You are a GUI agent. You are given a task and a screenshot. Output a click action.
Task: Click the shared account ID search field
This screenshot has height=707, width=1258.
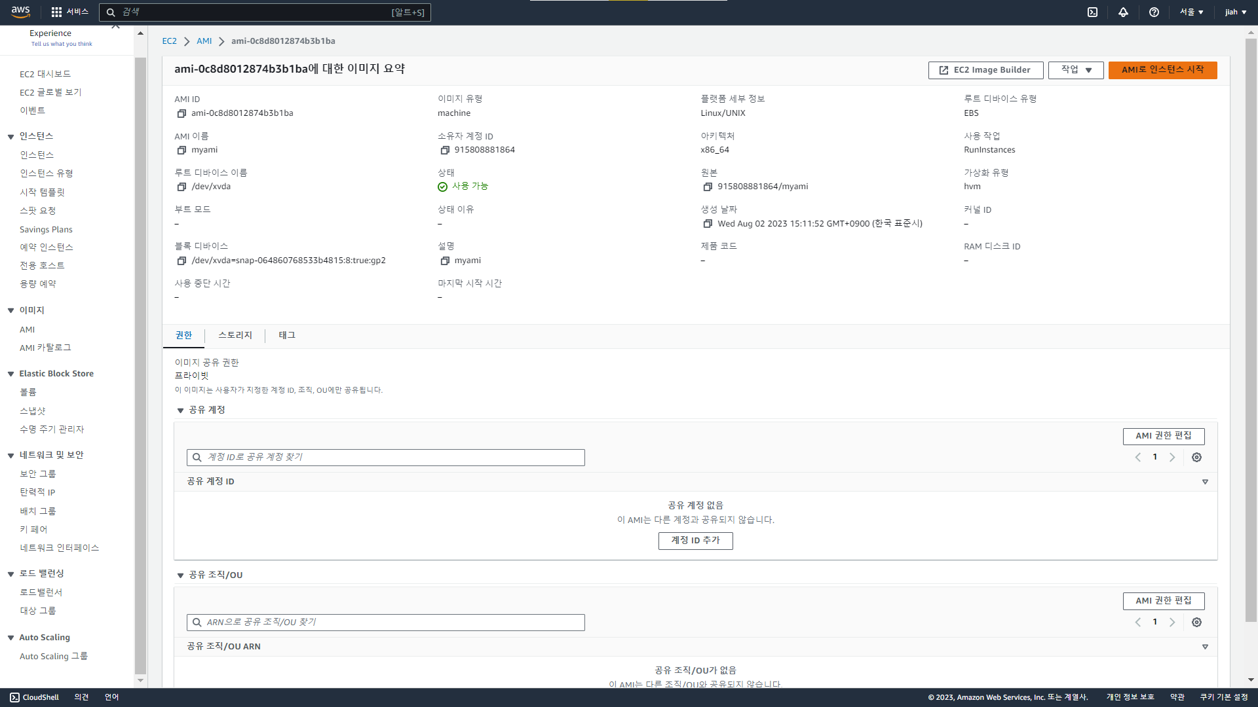pyautogui.click(x=393, y=458)
